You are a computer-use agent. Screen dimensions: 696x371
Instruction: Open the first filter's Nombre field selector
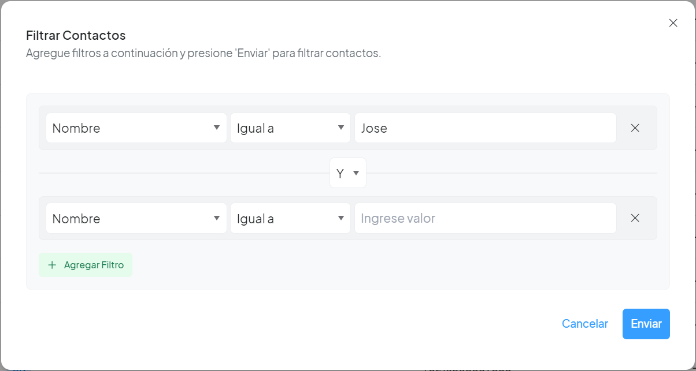pos(136,128)
